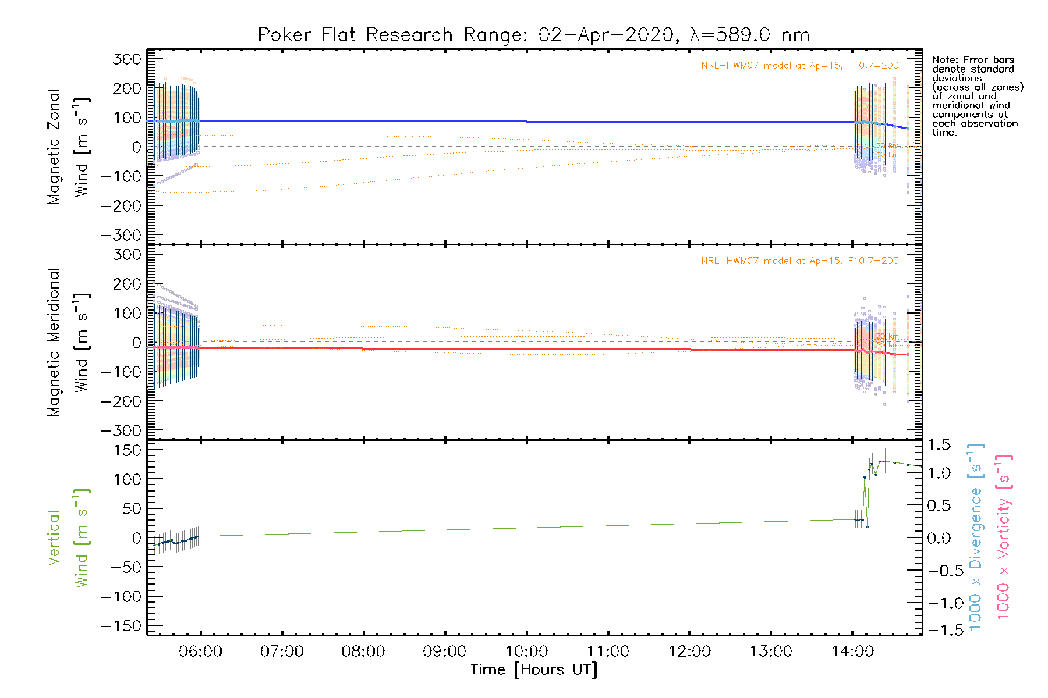This screenshot has height=698, width=1048.
Task: Click the 0.0 tick label on divergence axis
Action: click(939, 538)
